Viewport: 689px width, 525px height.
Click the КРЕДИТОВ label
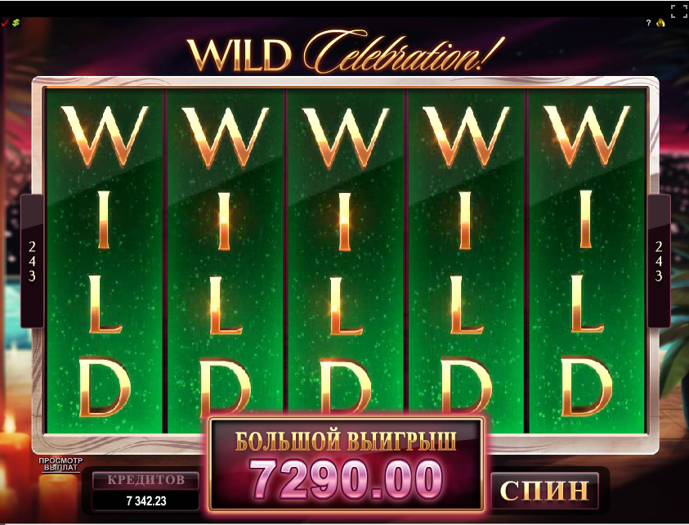click(x=145, y=480)
